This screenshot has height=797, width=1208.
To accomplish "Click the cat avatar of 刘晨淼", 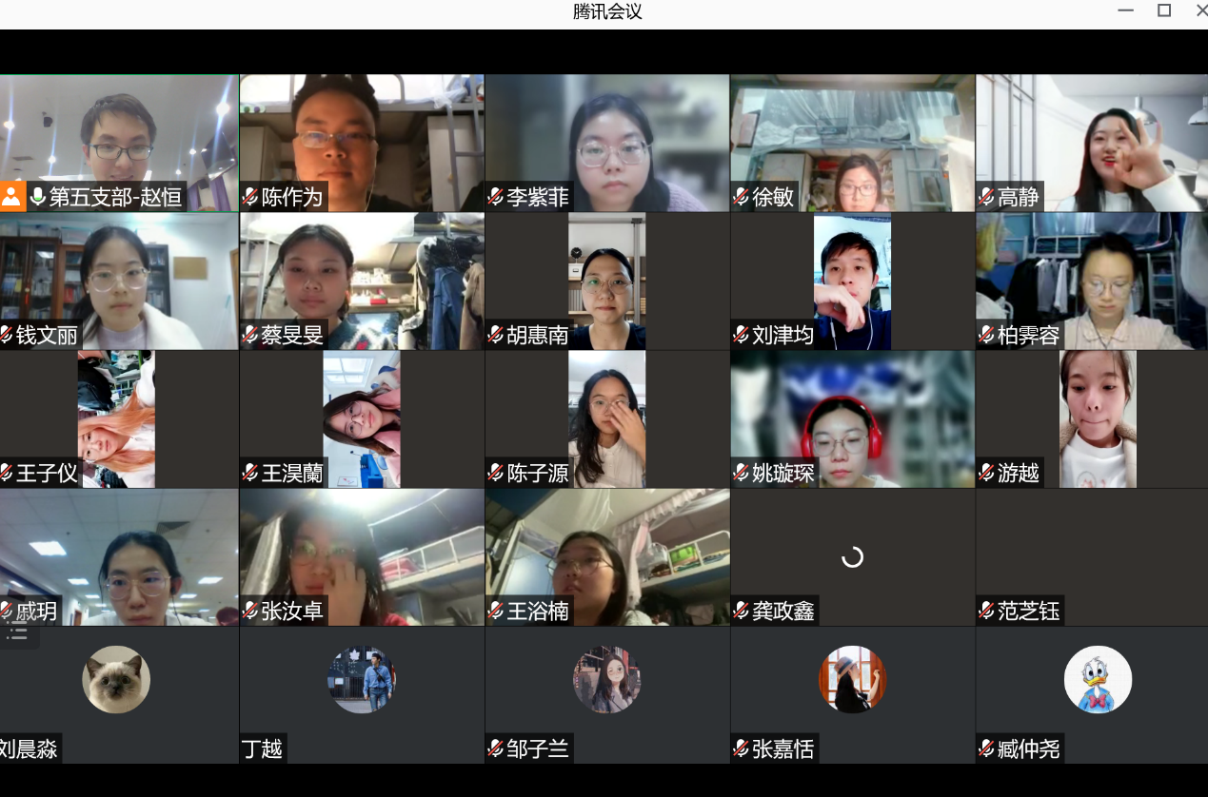I will pos(116,680).
